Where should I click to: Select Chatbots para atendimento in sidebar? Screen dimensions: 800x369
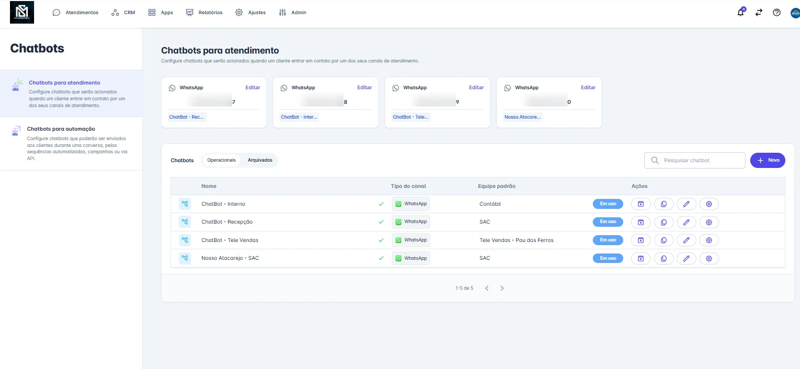pos(71,93)
